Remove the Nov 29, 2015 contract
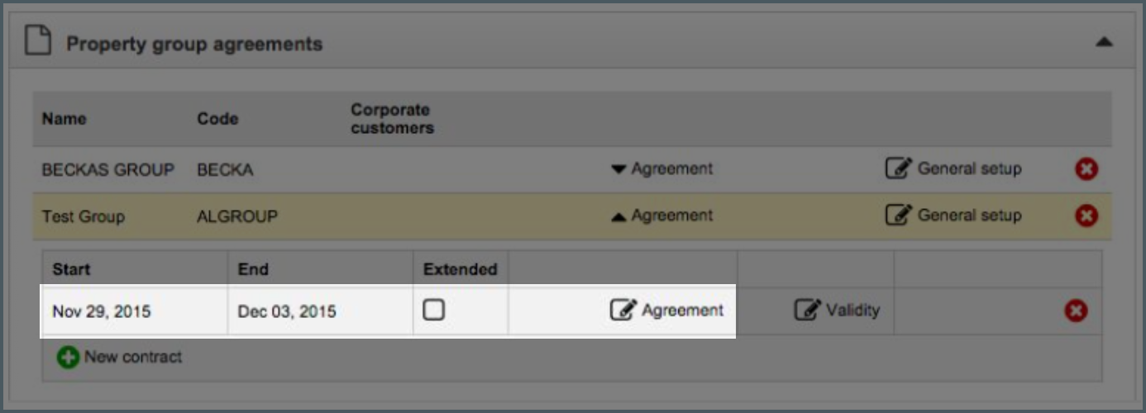 (x=1076, y=311)
